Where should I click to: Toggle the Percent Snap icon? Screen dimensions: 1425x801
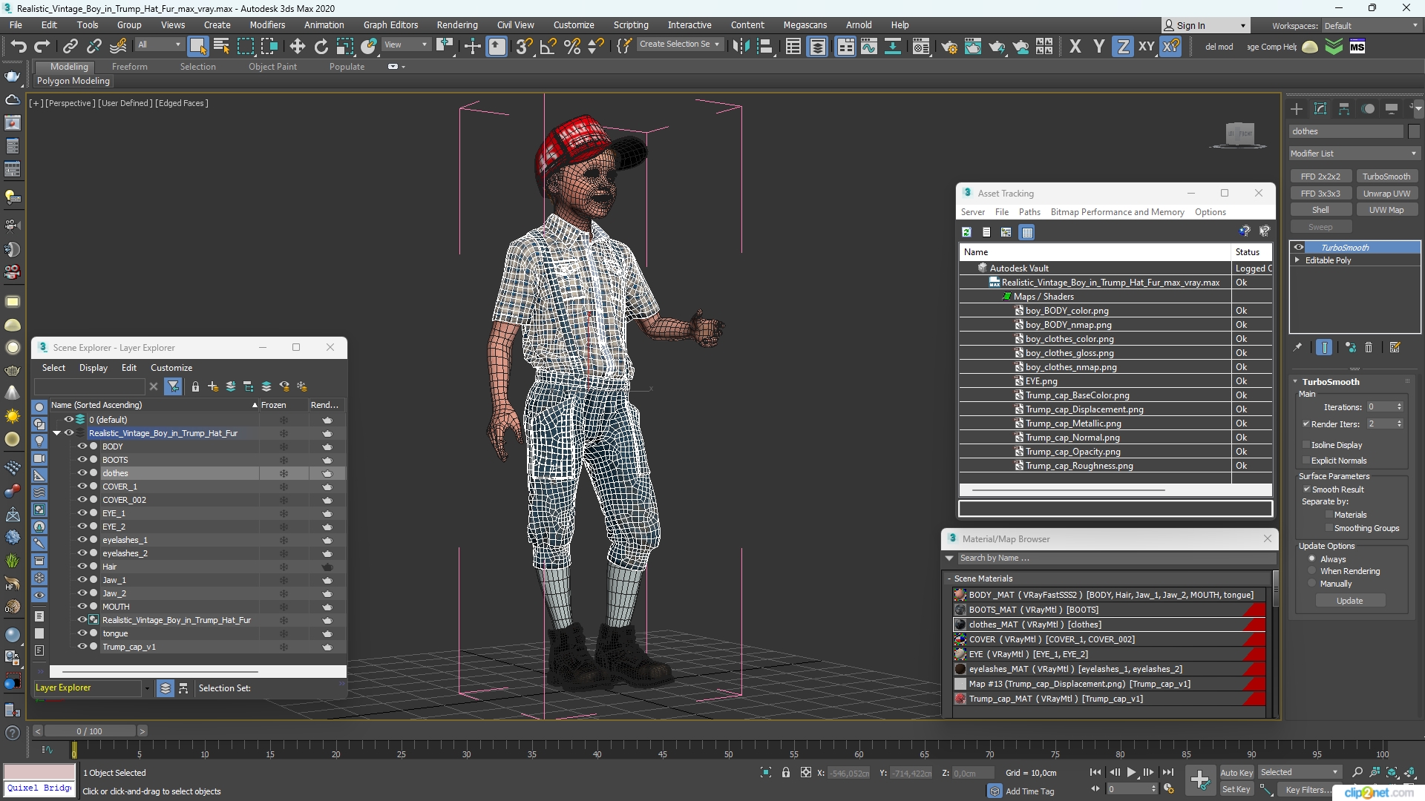click(571, 47)
